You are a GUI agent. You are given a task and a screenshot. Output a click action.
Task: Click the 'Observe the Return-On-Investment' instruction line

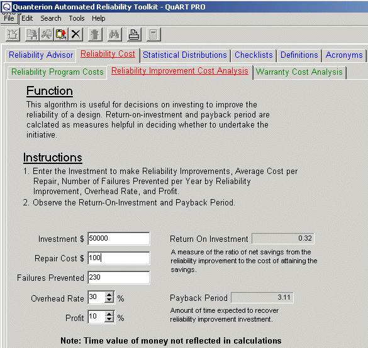(x=129, y=202)
